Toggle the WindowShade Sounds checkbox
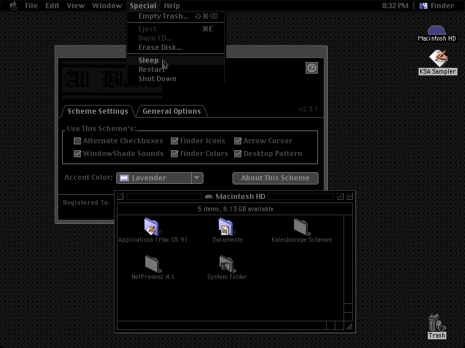465x348 pixels. point(77,154)
